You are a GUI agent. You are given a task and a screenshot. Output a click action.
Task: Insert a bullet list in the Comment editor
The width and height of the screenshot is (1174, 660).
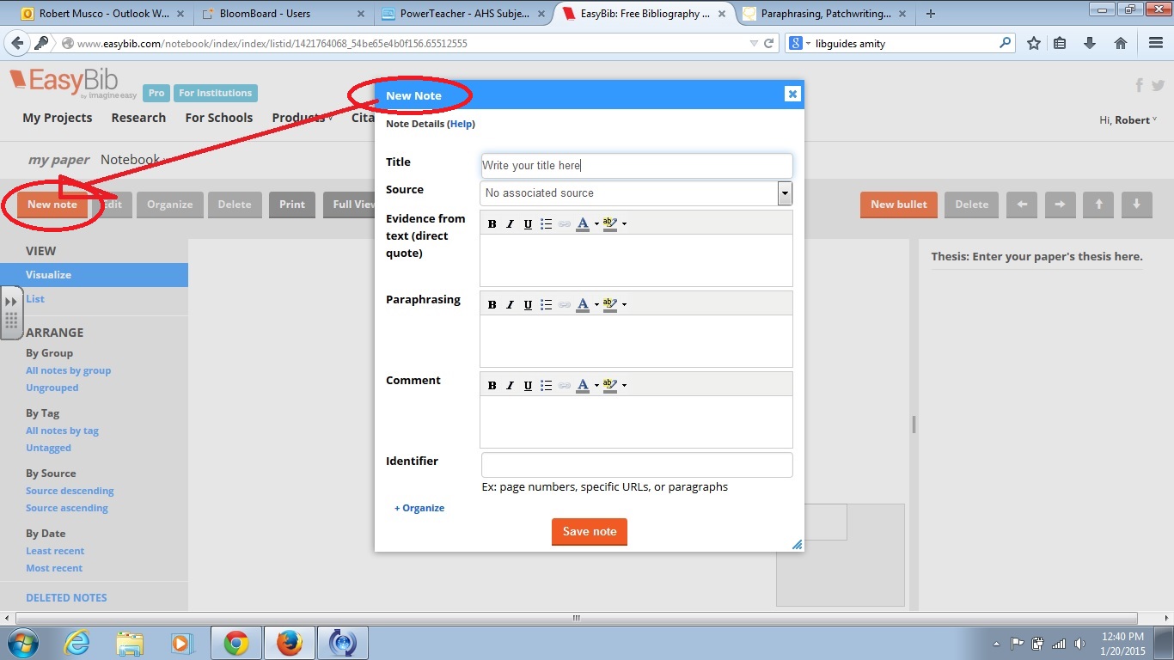[x=546, y=385]
